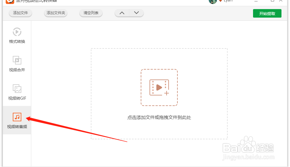Open the 格式转换 format conversion mode
Screen dimensions: 290x167
point(17,36)
